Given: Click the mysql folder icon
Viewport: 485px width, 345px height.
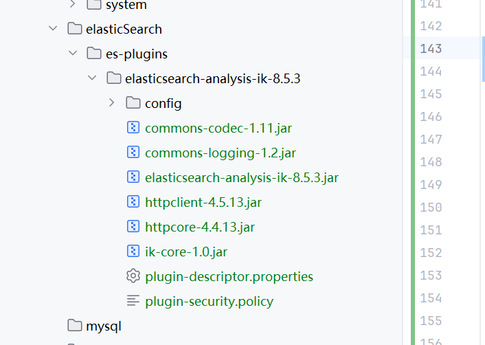Looking at the screenshot, I should coord(75,326).
